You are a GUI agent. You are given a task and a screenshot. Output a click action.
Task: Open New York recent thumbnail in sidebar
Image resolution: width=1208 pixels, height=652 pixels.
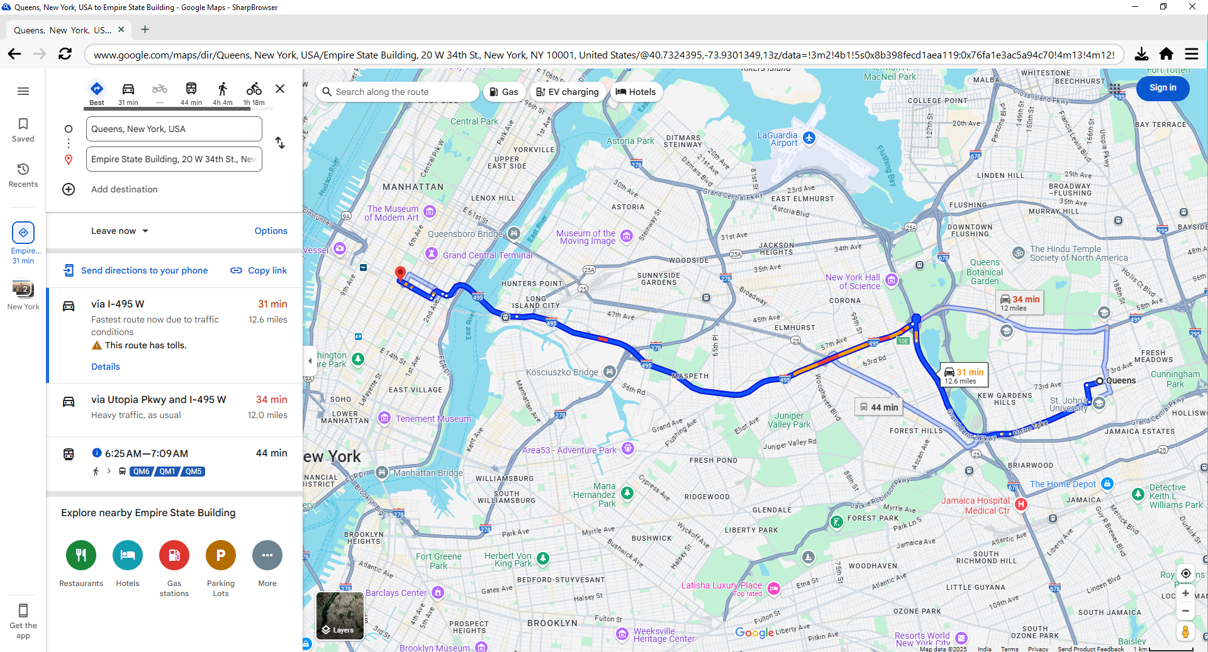tap(23, 296)
